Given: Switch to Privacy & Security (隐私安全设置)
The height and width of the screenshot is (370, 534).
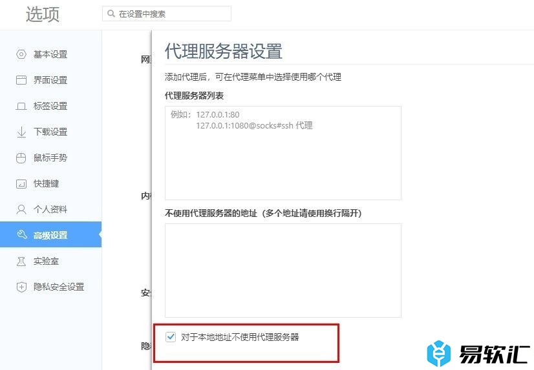Looking at the screenshot, I should tap(58, 287).
